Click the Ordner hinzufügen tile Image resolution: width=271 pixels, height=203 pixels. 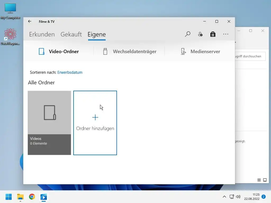[x=95, y=123]
